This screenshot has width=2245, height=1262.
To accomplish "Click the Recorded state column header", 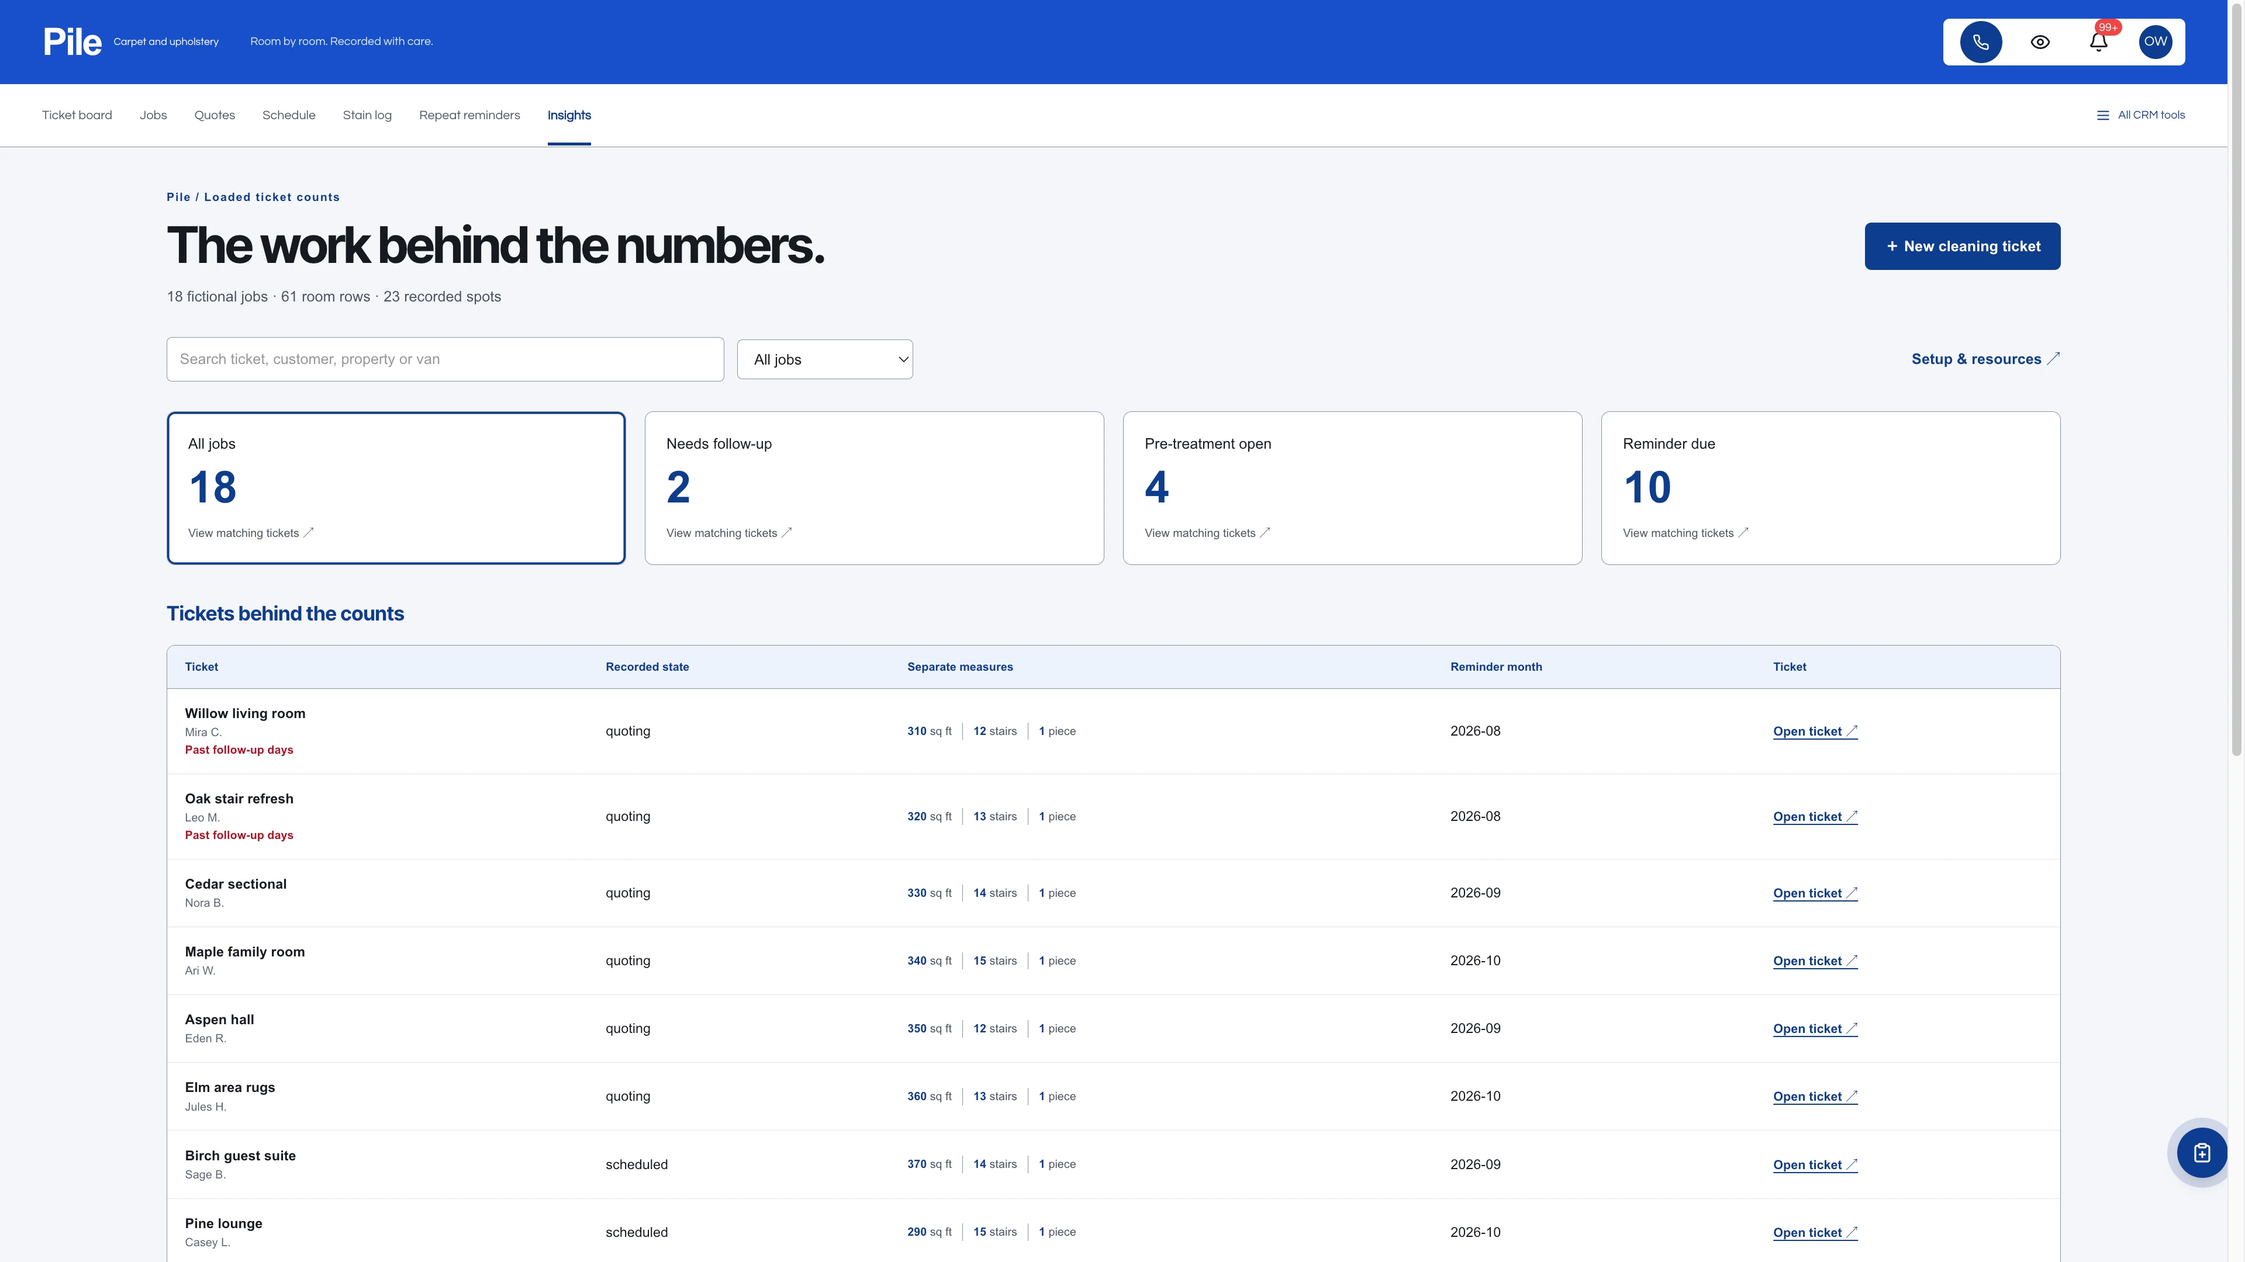I will 648,667.
